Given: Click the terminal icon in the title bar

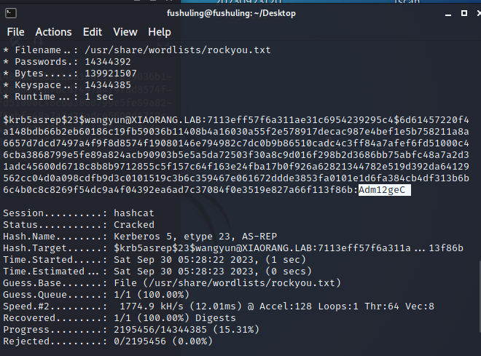Looking at the screenshot, I should (10, 12).
